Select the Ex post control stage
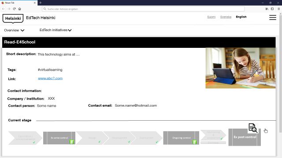 coord(245,137)
